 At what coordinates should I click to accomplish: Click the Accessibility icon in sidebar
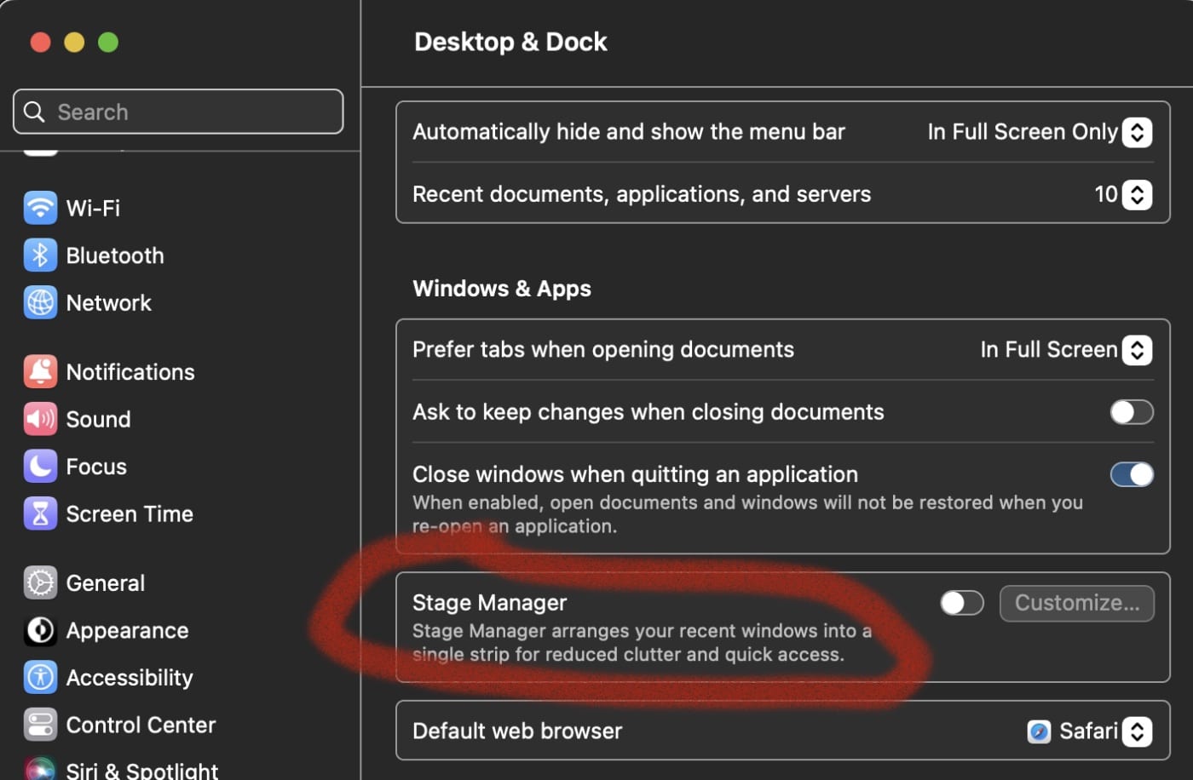click(x=40, y=678)
